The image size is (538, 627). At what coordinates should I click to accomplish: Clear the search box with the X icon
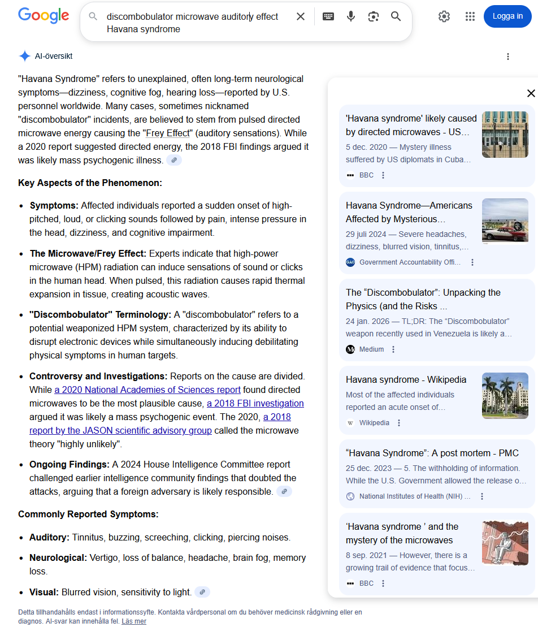pyautogui.click(x=301, y=16)
